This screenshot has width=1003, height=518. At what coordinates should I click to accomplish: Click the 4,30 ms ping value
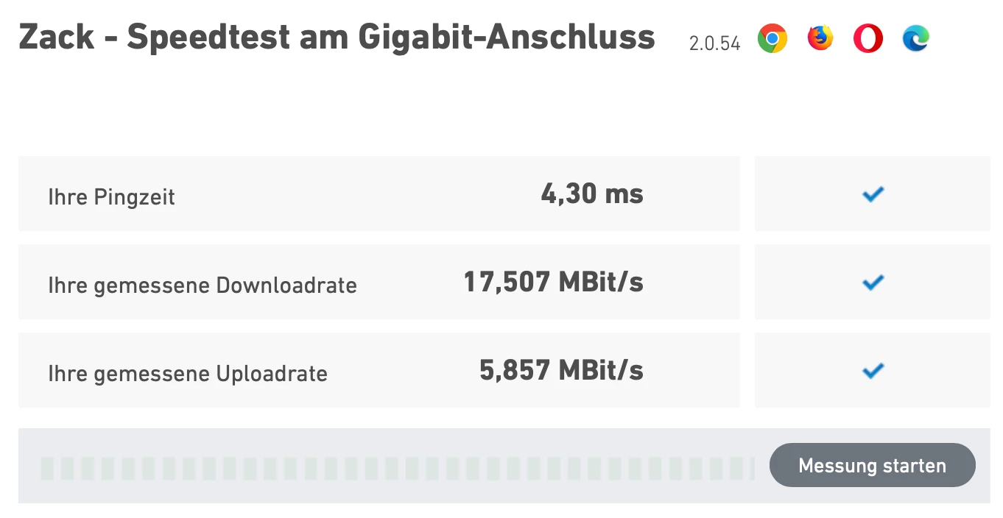[x=592, y=194]
